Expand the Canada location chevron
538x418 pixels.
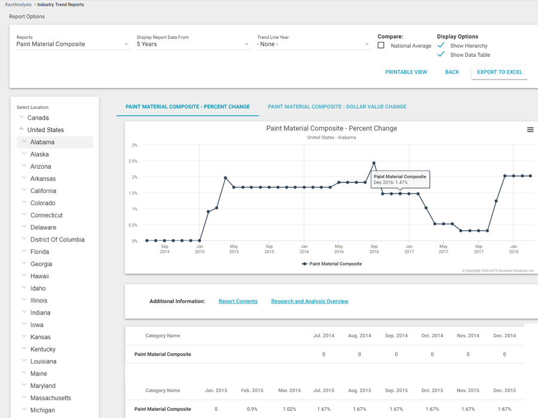pyautogui.click(x=22, y=117)
